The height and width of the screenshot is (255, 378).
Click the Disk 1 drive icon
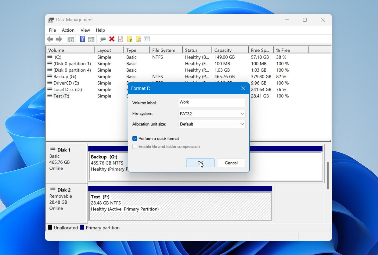click(53, 149)
